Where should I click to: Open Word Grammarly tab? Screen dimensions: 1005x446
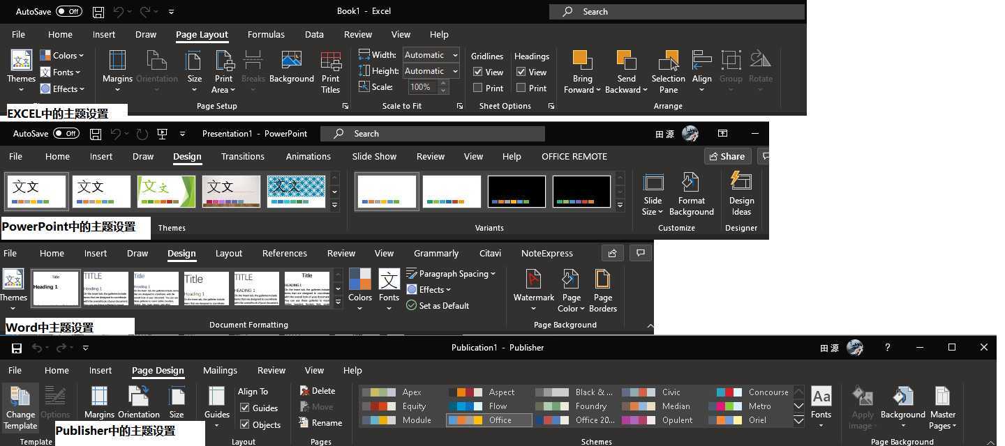click(x=436, y=253)
